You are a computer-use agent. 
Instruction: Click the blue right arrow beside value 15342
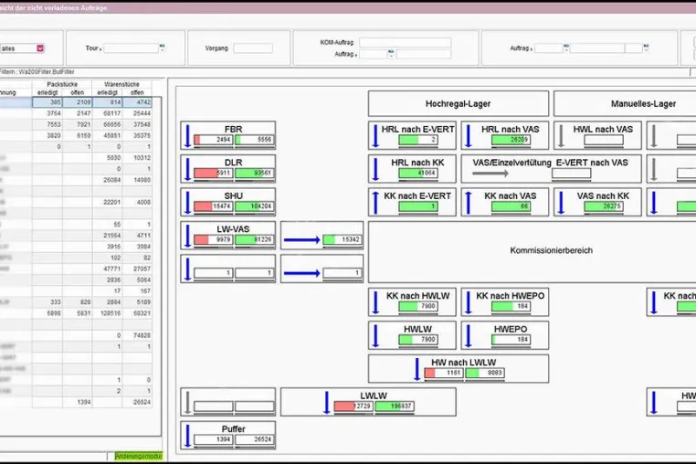coord(301,240)
